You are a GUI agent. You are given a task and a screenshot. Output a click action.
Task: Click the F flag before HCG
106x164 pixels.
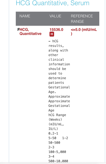(18, 30)
